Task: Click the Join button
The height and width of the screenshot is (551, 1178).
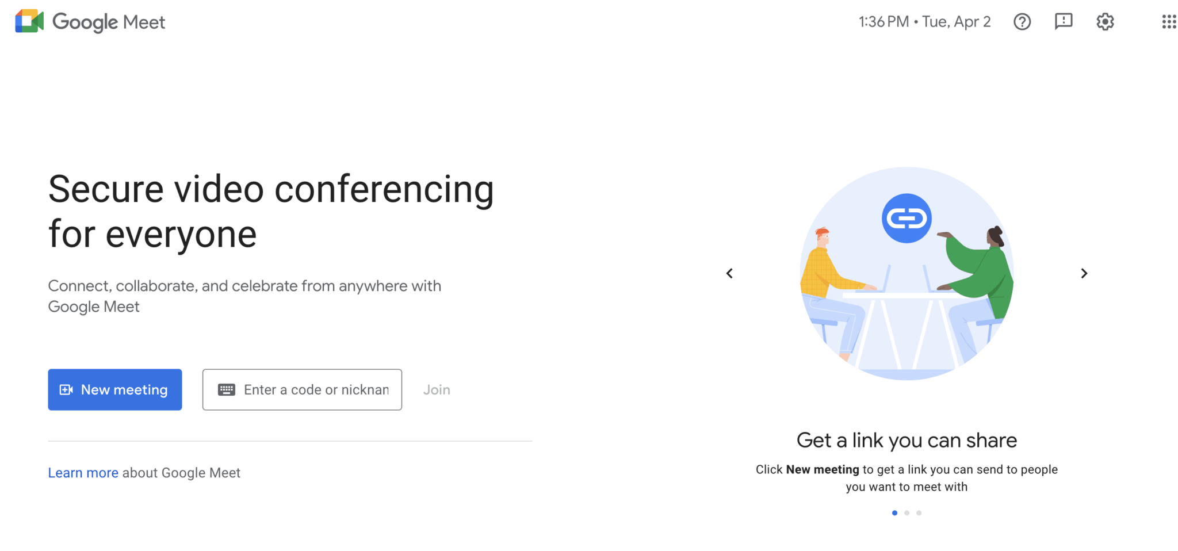Action: (436, 389)
